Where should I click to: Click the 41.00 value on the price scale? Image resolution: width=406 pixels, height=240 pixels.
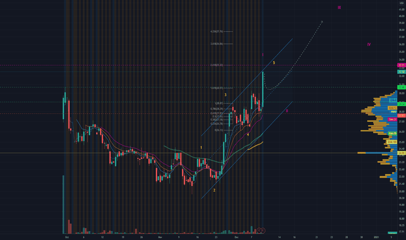point(402,9)
